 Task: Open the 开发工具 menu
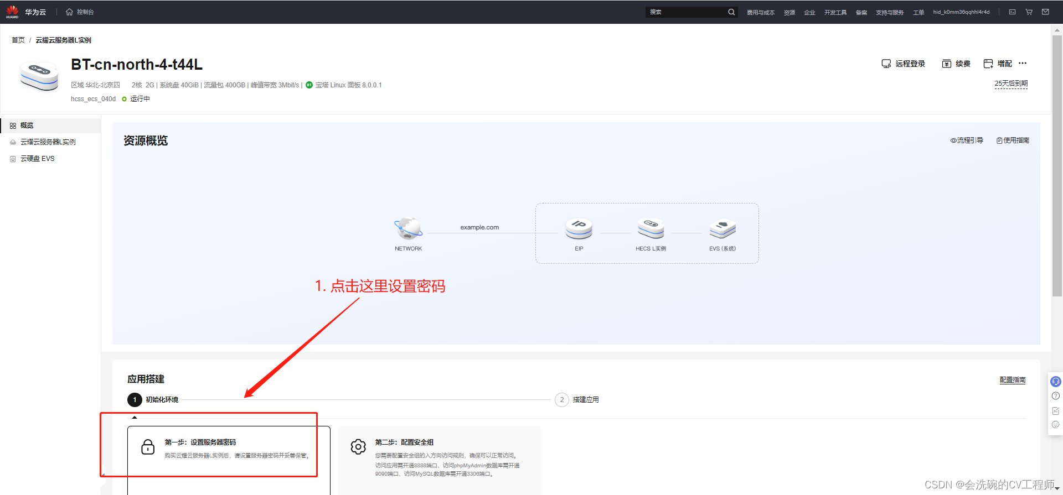835,12
